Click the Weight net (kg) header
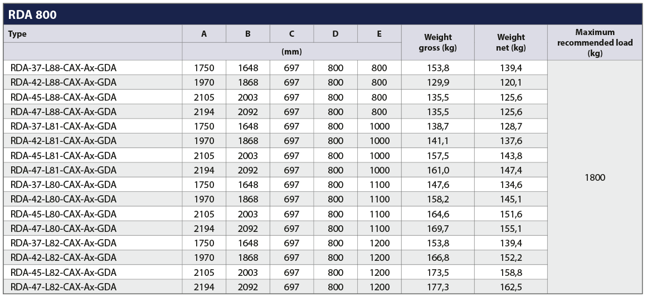647x297 pixels. [511, 42]
